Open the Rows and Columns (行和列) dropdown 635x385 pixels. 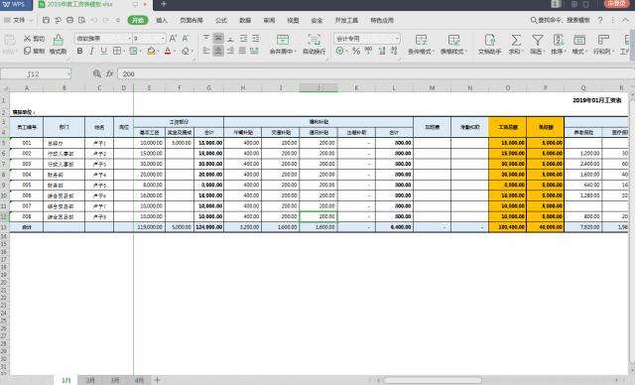(x=603, y=44)
